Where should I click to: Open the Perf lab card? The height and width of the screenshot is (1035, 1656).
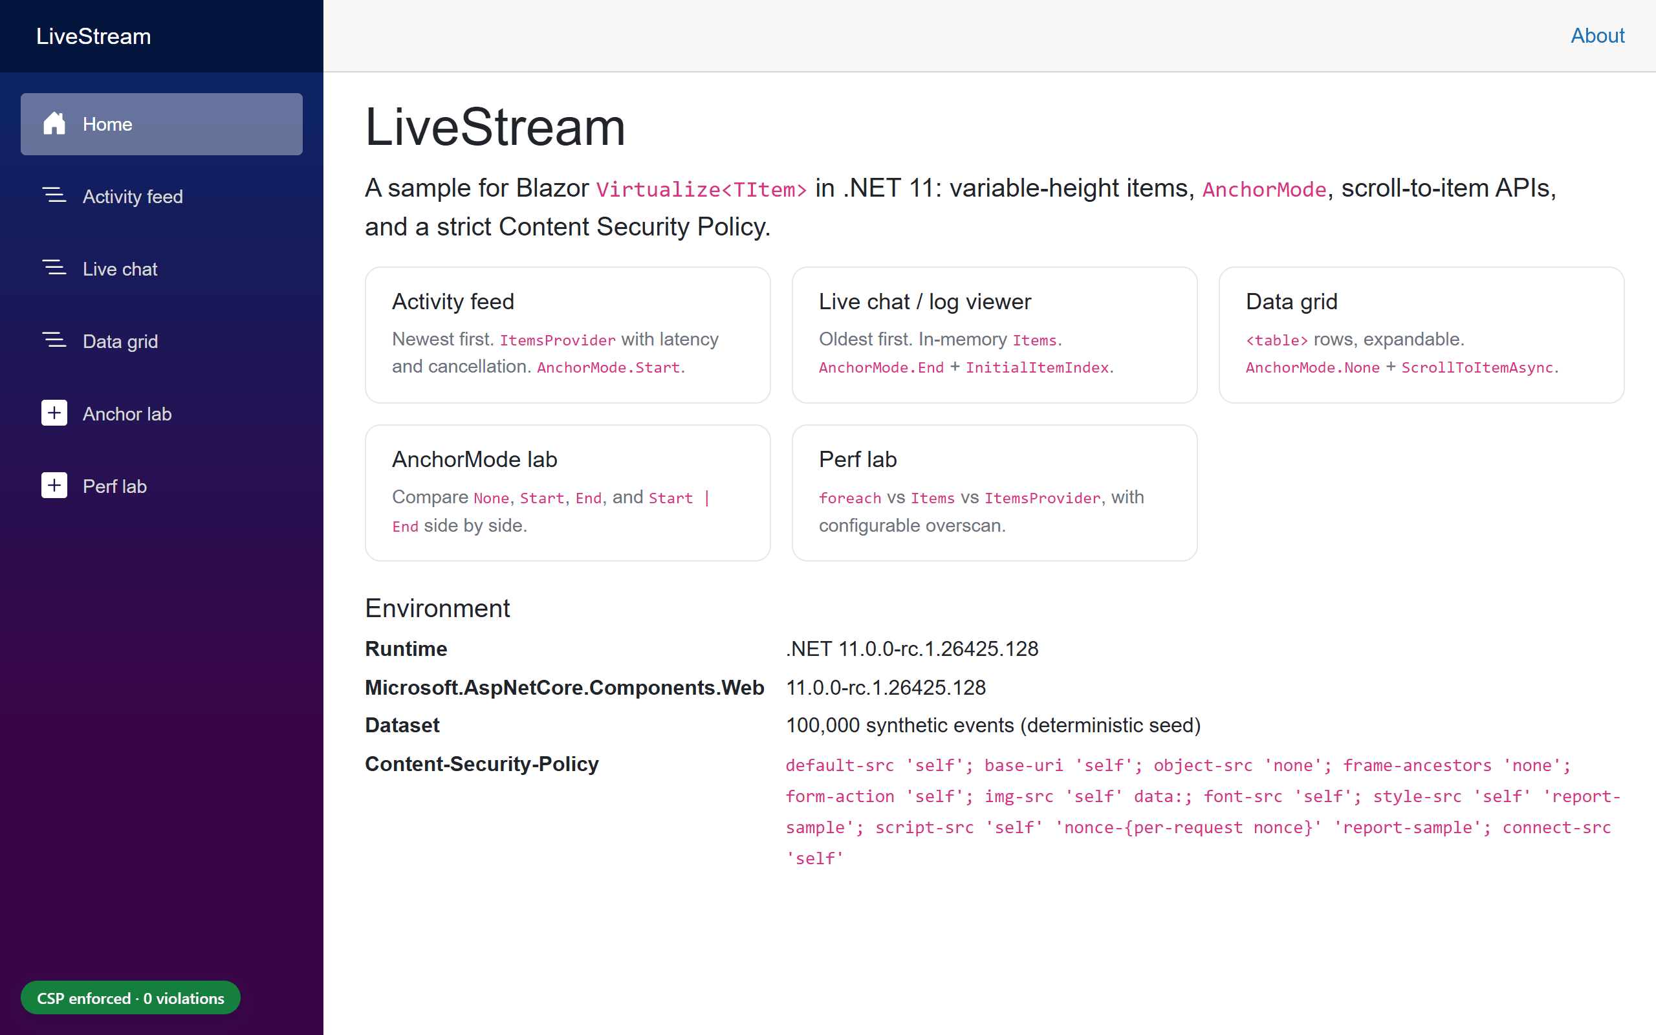(x=994, y=493)
